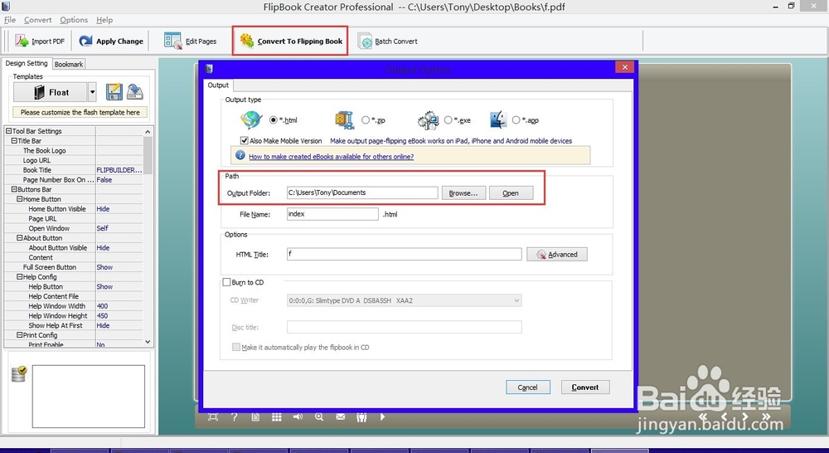829x453 pixels.
Task: Open the Batch Convert tool
Action: click(x=387, y=41)
